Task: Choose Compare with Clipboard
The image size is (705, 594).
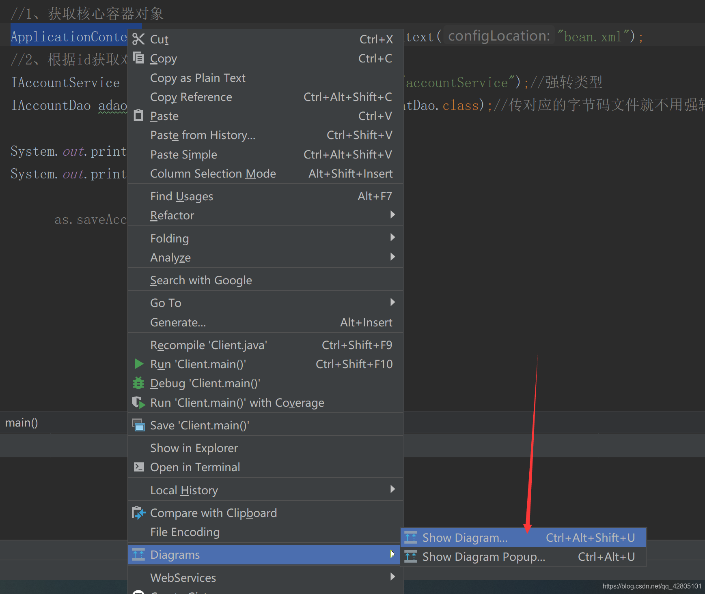Action: pyautogui.click(x=265, y=513)
